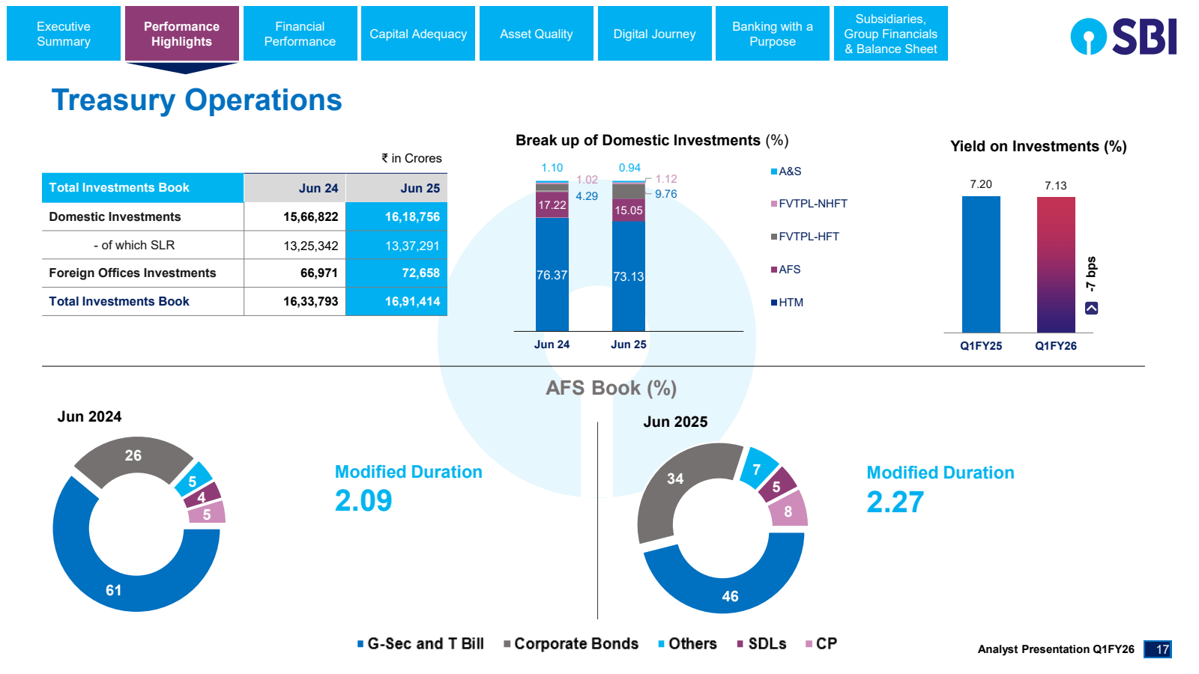Go to the Financial Performance tab
The width and height of the screenshot is (1199, 674).
300,34
